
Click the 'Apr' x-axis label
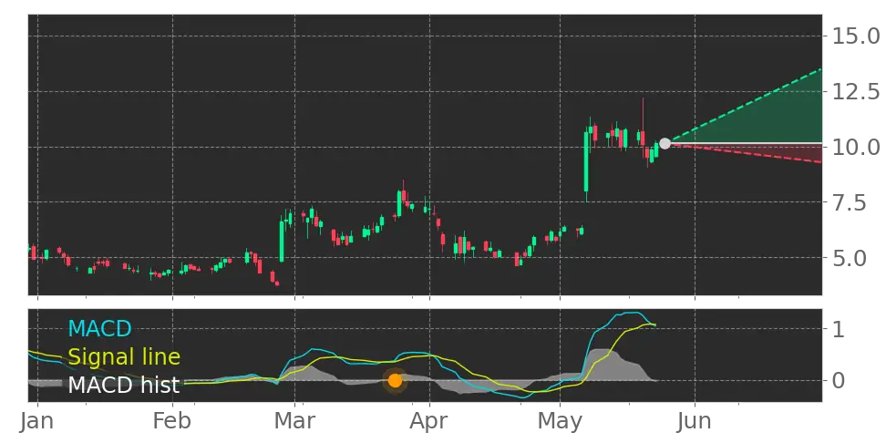click(x=429, y=423)
